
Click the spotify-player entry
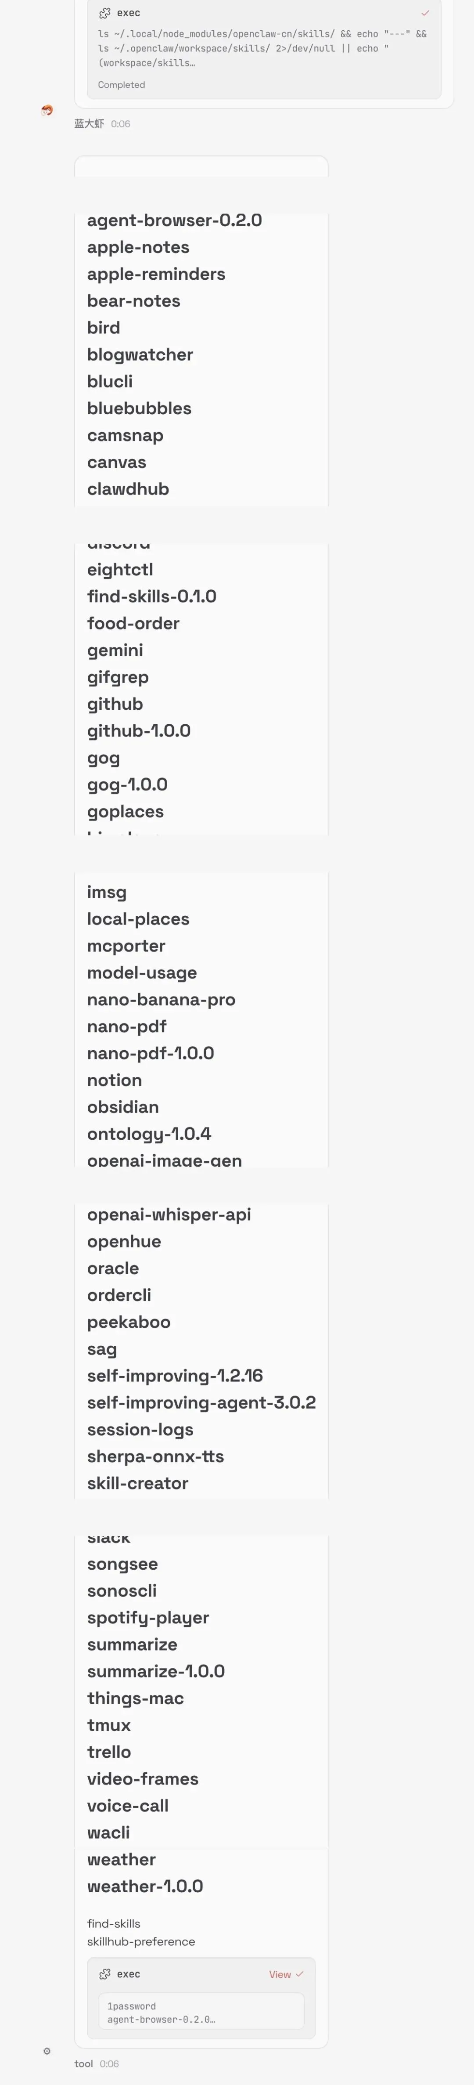coord(148,1617)
